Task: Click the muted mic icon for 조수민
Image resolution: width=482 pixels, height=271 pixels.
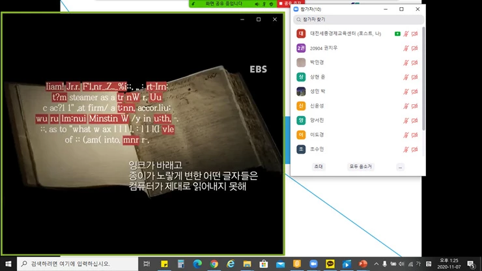Action: pos(406,149)
